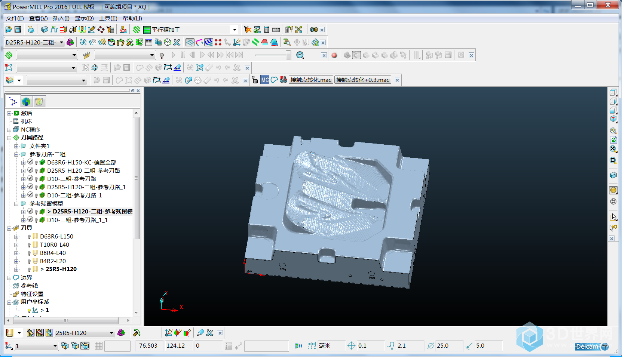622x357 pixels.
Task: Open the 插入(I) menu
Action: click(61, 18)
